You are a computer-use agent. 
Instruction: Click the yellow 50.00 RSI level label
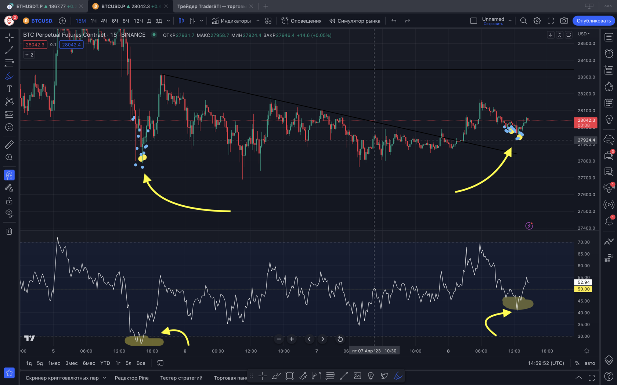(584, 289)
